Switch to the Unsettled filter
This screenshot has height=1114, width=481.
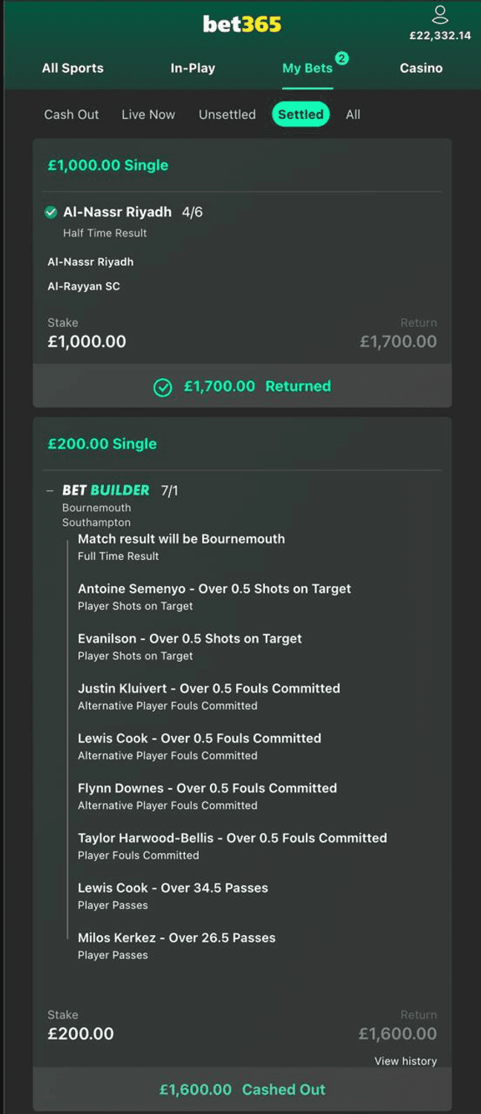227,114
